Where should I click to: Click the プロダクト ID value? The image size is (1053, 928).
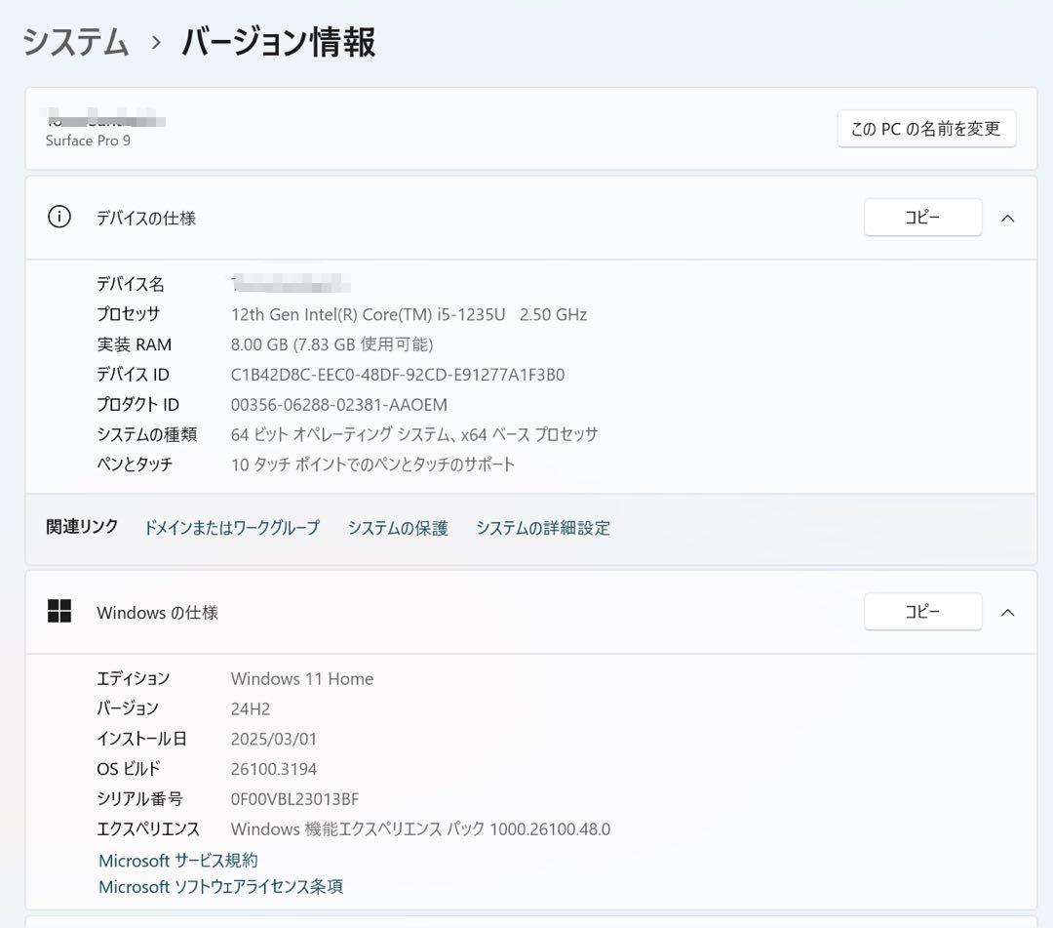338,404
